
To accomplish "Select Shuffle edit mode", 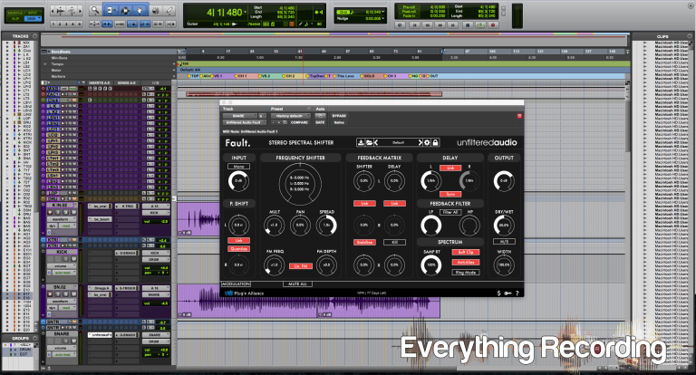I will [x=16, y=13].
